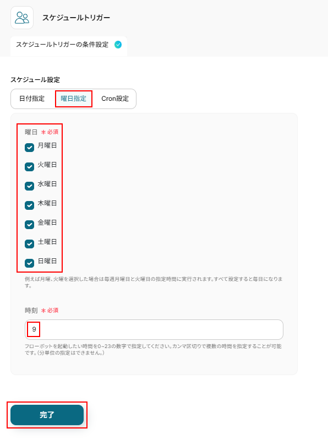Switch to the 日付指定 tab

(32, 99)
